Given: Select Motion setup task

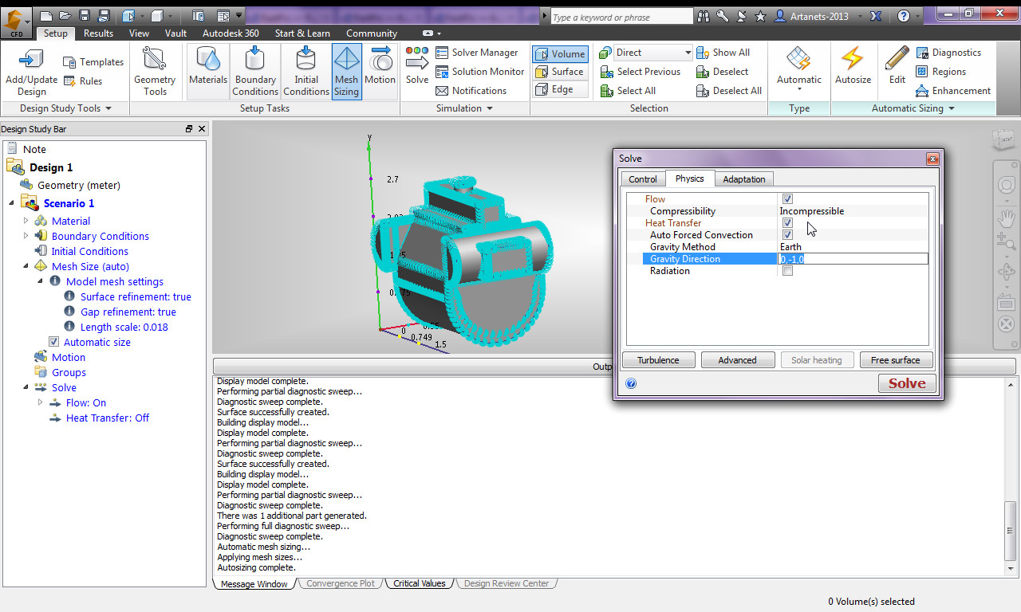Looking at the screenshot, I should tap(380, 71).
